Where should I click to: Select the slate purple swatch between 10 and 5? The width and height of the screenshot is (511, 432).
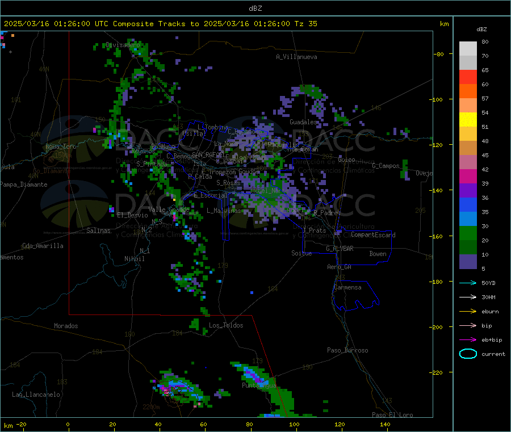(468, 262)
